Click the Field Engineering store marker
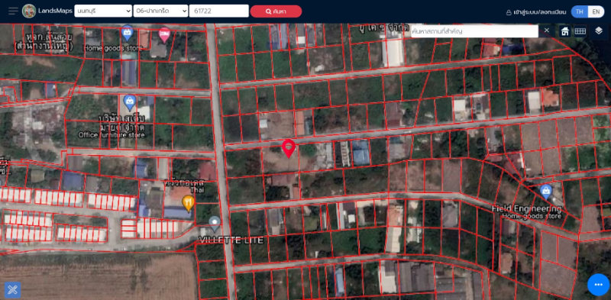The width and height of the screenshot is (611, 300). pos(546,192)
